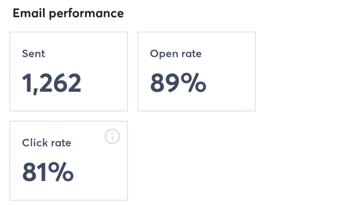Click the 81% click rate figure
Image resolution: width=337 pixels, height=206 pixels.
[48, 171]
